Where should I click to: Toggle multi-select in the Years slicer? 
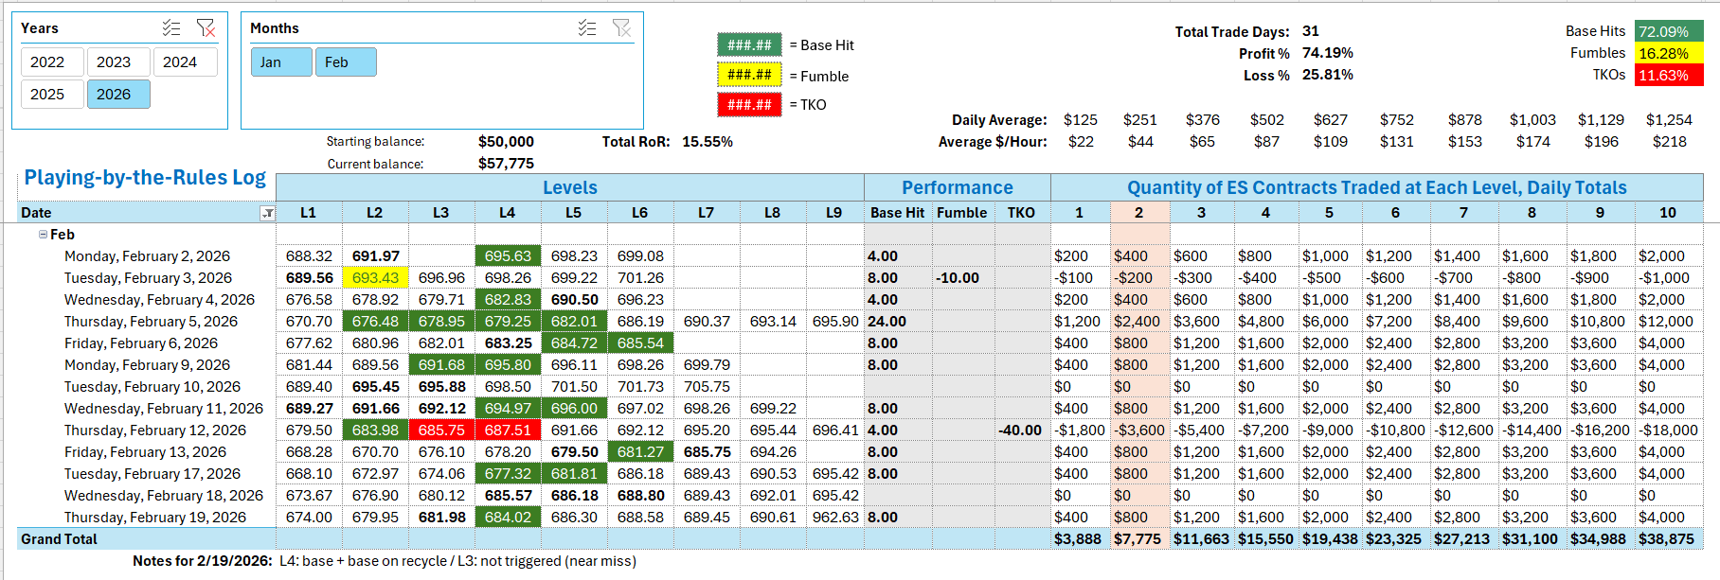tap(170, 28)
